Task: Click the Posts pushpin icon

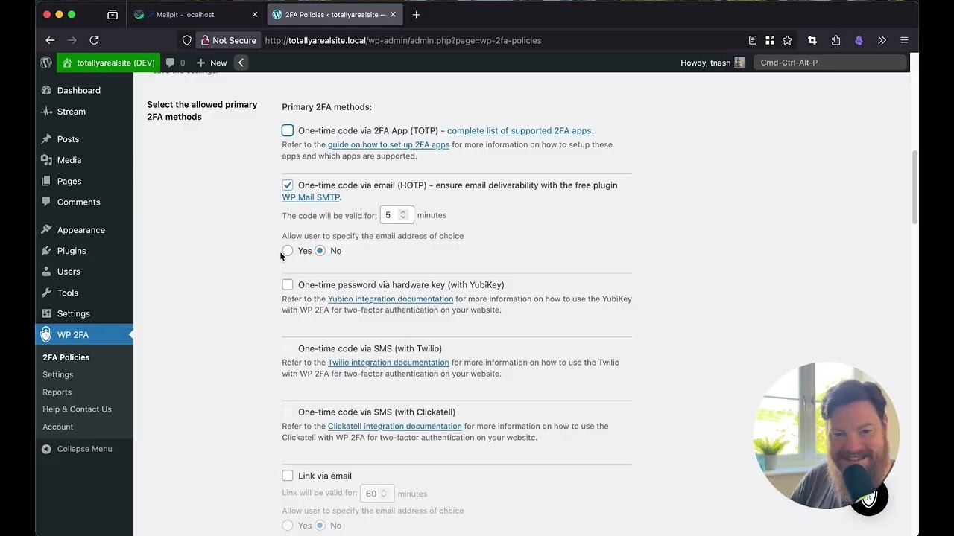Action: click(x=46, y=139)
